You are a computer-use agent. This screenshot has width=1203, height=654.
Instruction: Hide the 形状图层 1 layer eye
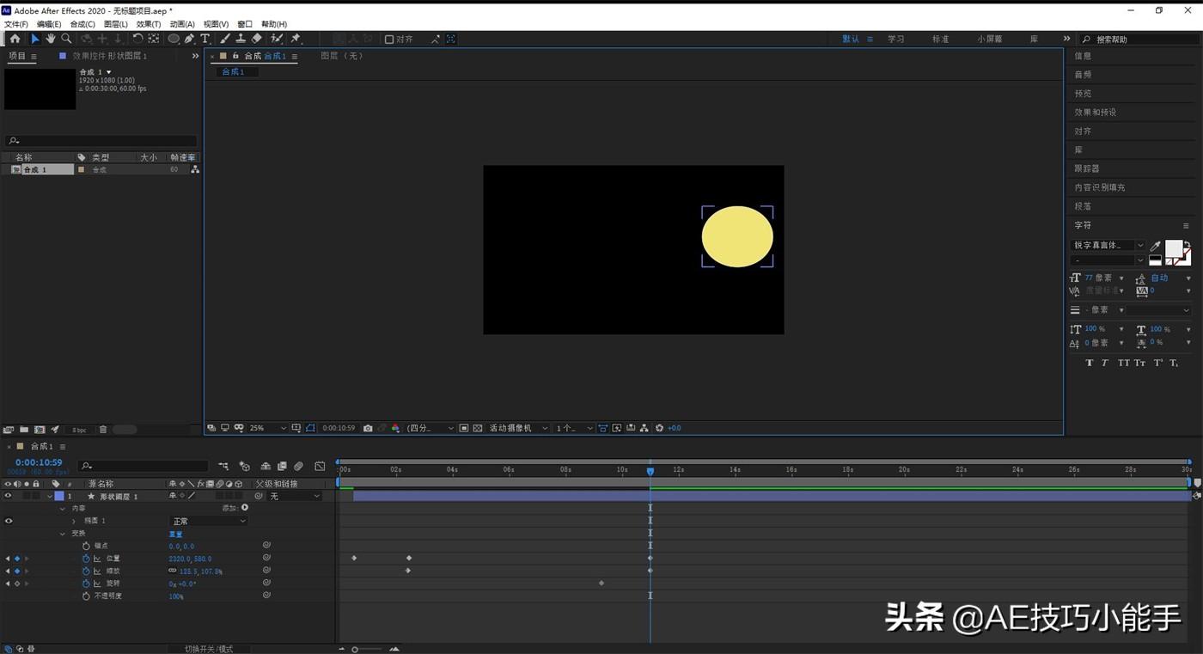point(9,496)
